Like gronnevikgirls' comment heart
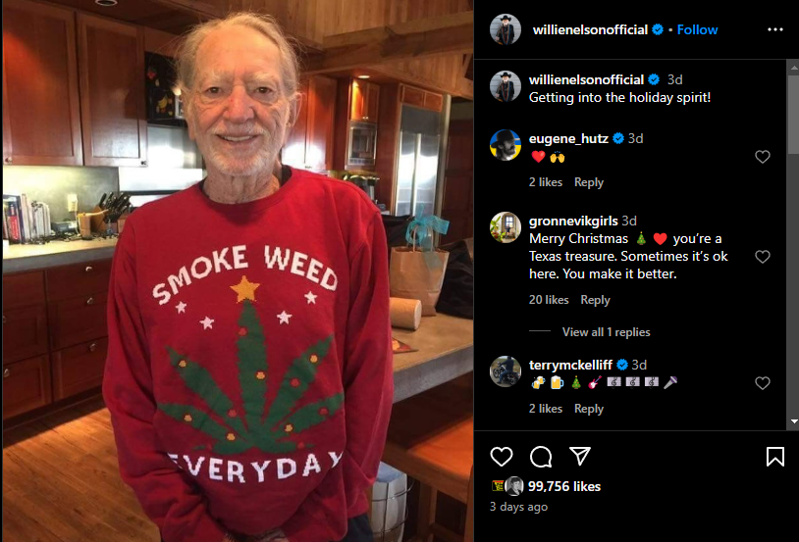This screenshot has width=799, height=542. [x=763, y=257]
